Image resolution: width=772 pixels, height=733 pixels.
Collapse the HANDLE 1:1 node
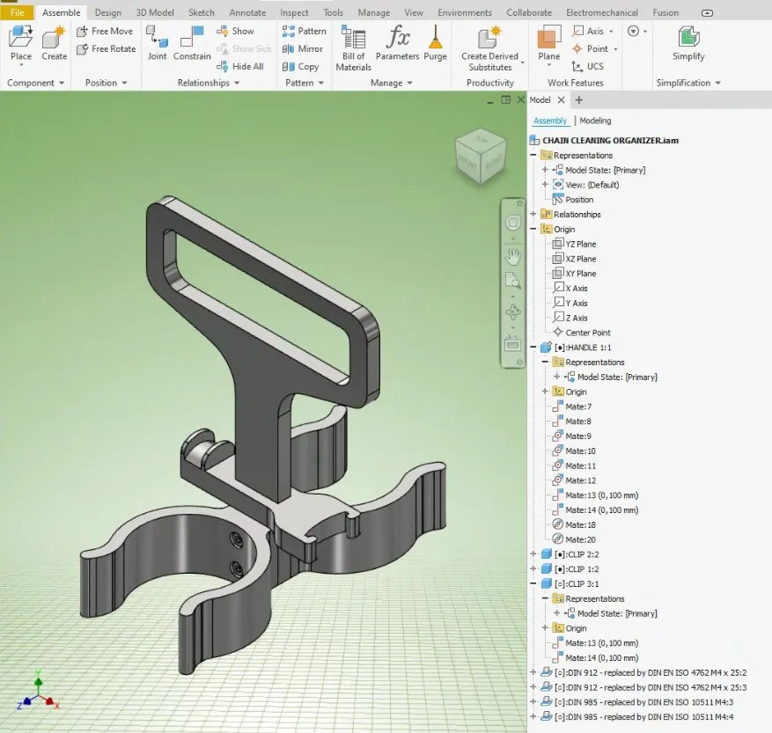click(x=533, y=347)
